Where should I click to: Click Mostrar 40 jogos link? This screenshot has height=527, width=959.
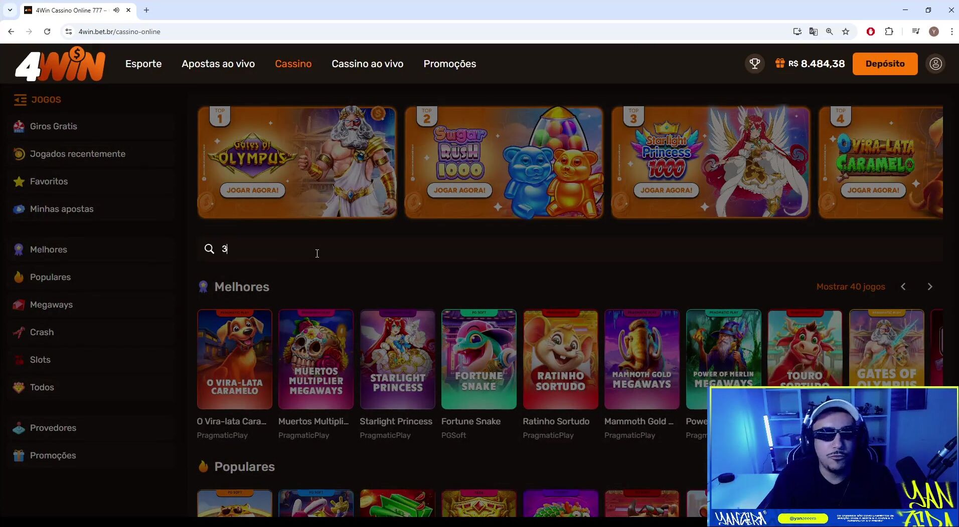pos(851,287)
